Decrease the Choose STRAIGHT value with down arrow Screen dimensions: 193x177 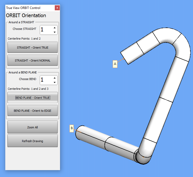point(55,32)
